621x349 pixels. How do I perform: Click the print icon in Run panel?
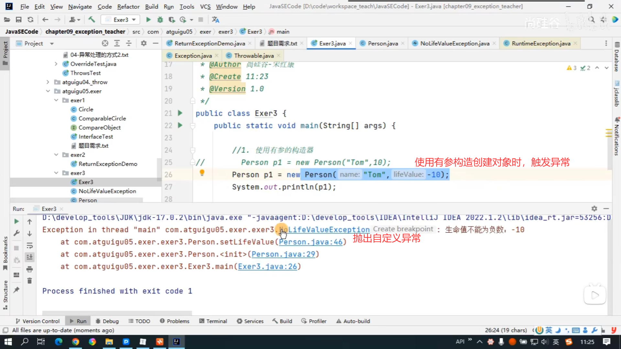[x=29, y=269]
